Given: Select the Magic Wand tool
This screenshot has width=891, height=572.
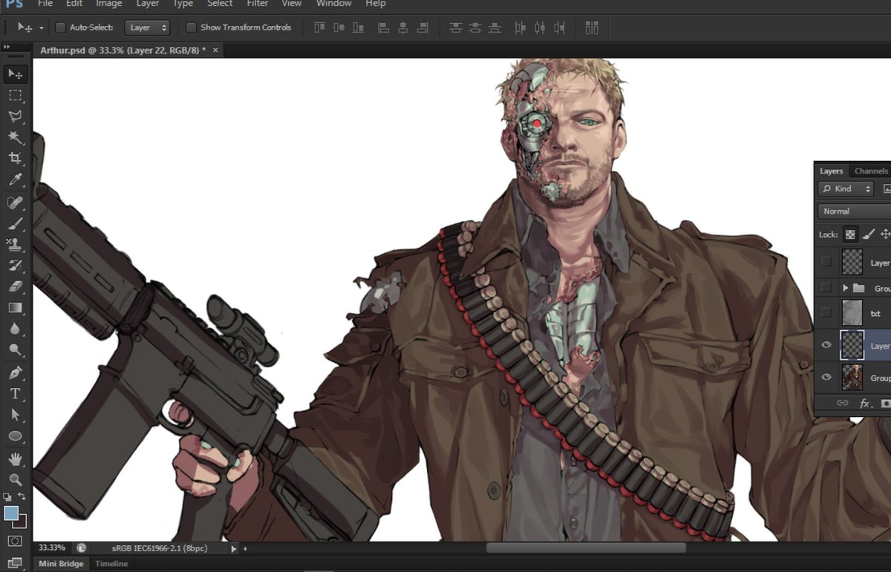Looking at the screenshot, I should pos(15,137).
